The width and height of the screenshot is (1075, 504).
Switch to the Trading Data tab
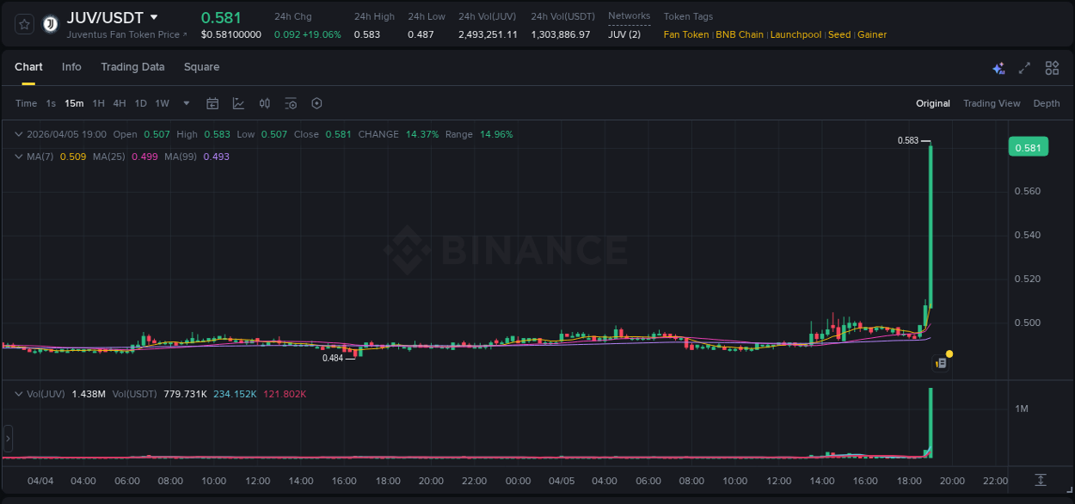click(132, 67)
